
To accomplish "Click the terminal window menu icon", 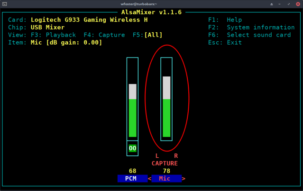I will click(4, 4).
